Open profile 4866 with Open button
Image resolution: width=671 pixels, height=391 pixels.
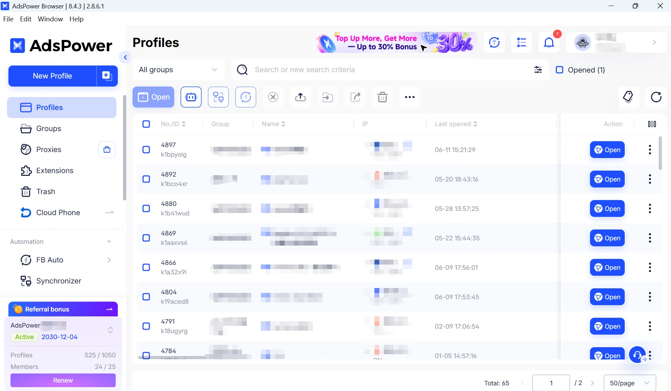pos(607,267)
